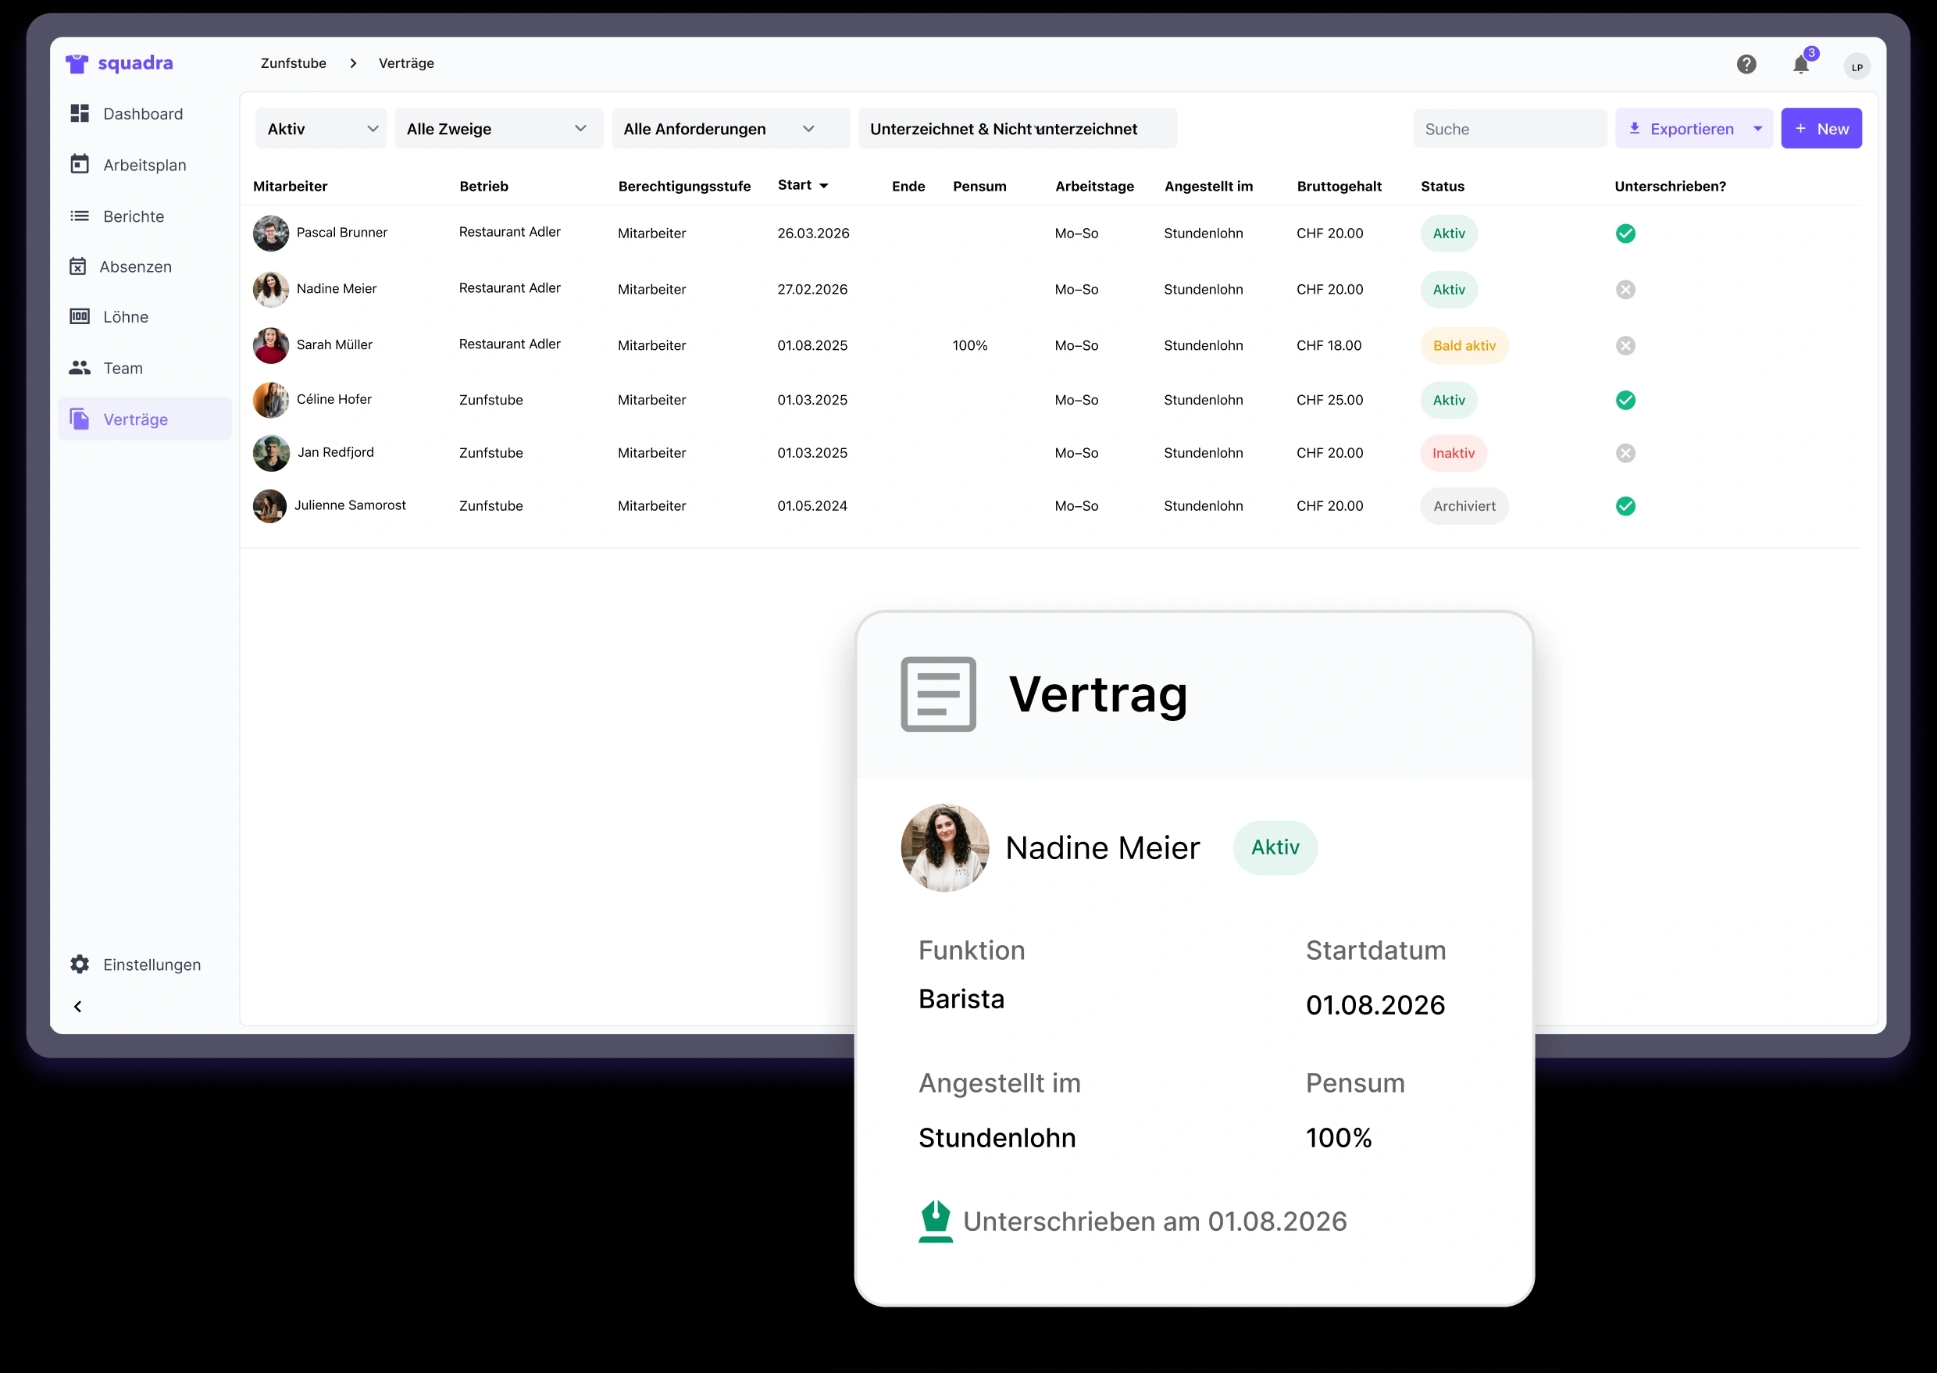The height and width of the screenshot is (1373, 1937).
Task: Click the Dashboard grid icon
Action: (80, 113)
